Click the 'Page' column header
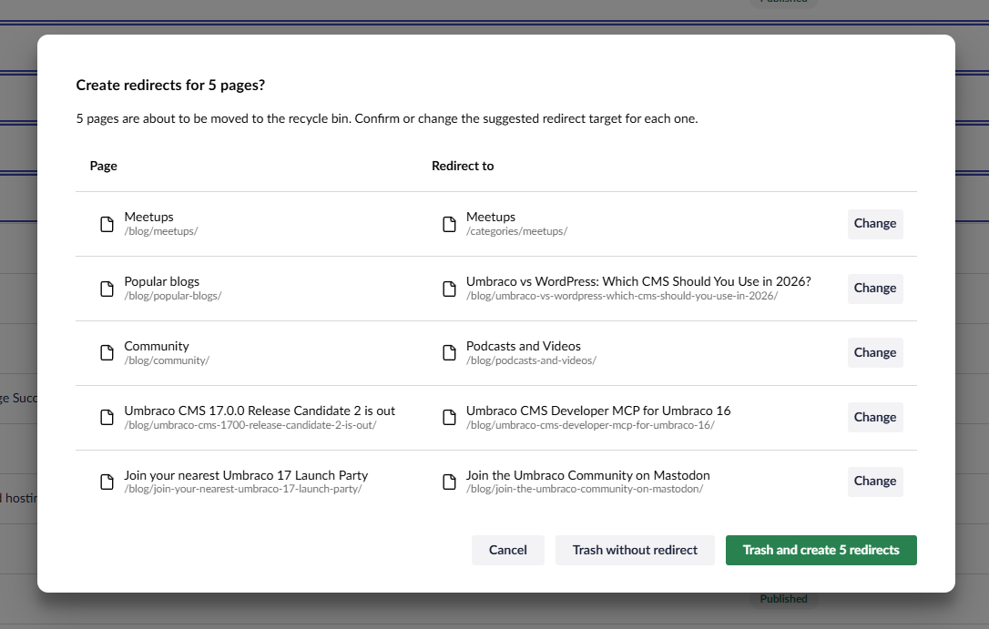The width and height of the screenshot is (989, 629). [x=104, y=166]
